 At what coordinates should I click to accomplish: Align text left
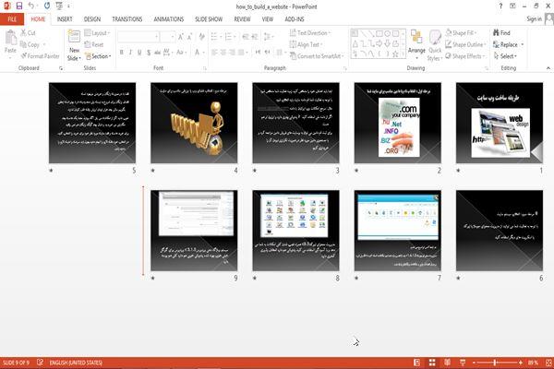pos(214,53)
